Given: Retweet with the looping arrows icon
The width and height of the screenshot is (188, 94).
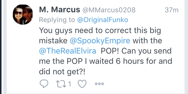Looking at the screenshot, I should [x=61, y=84].
